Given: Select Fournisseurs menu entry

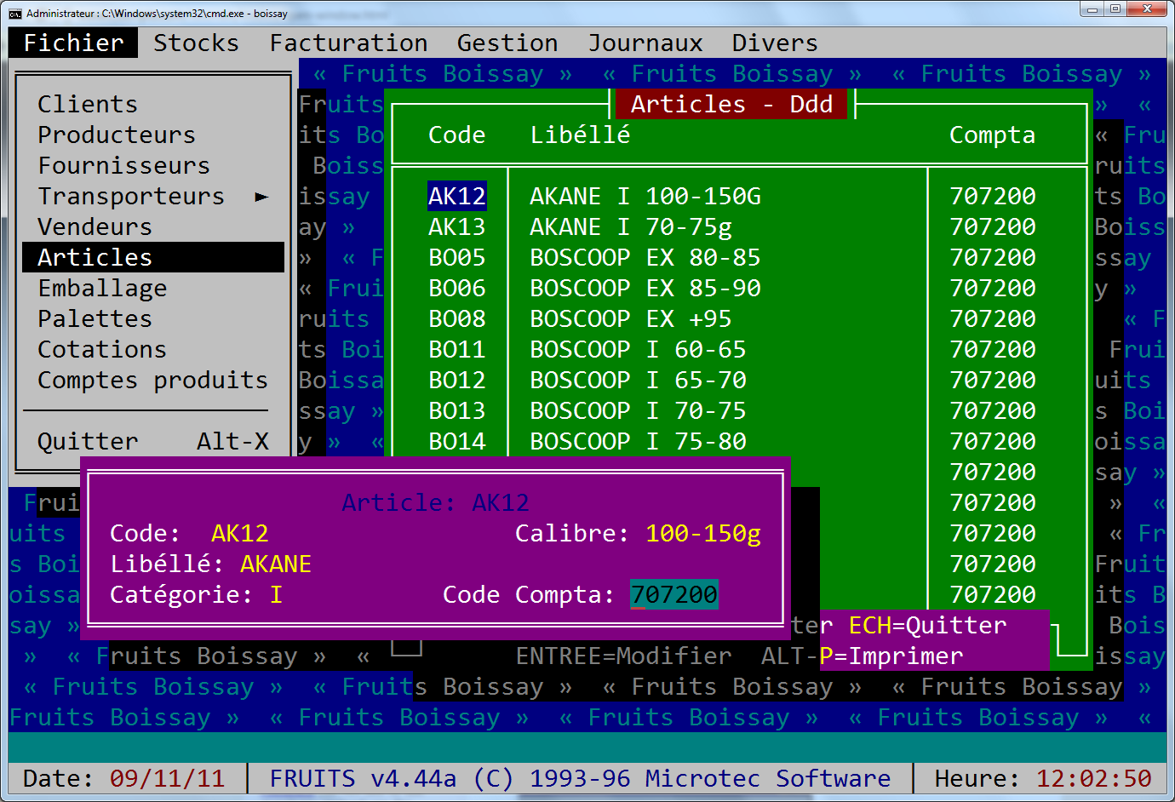Looking at the screenshot, I should tap(123, 165).
